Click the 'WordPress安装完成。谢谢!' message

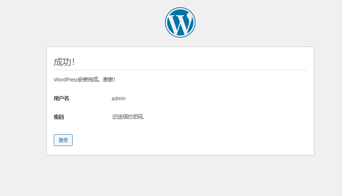(85, 80)
